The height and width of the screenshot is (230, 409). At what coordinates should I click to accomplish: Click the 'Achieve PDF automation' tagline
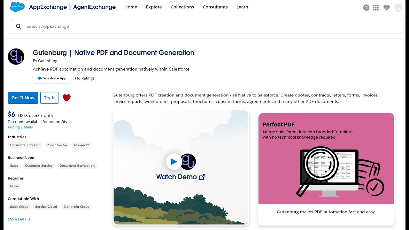coord(112,69)
